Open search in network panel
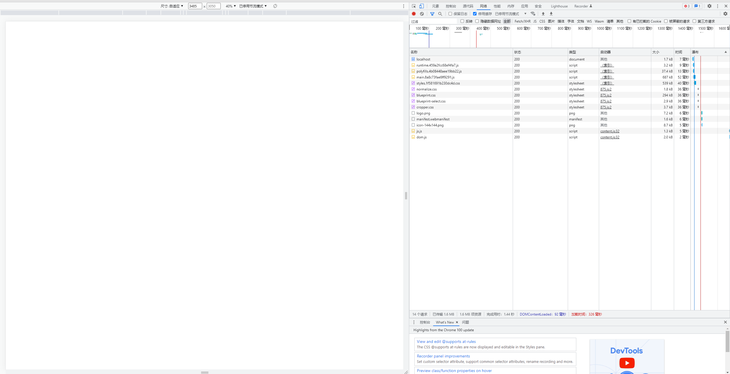Image resolution: width=730 pixels, height=374 pixels. click(x=440, y=13)
